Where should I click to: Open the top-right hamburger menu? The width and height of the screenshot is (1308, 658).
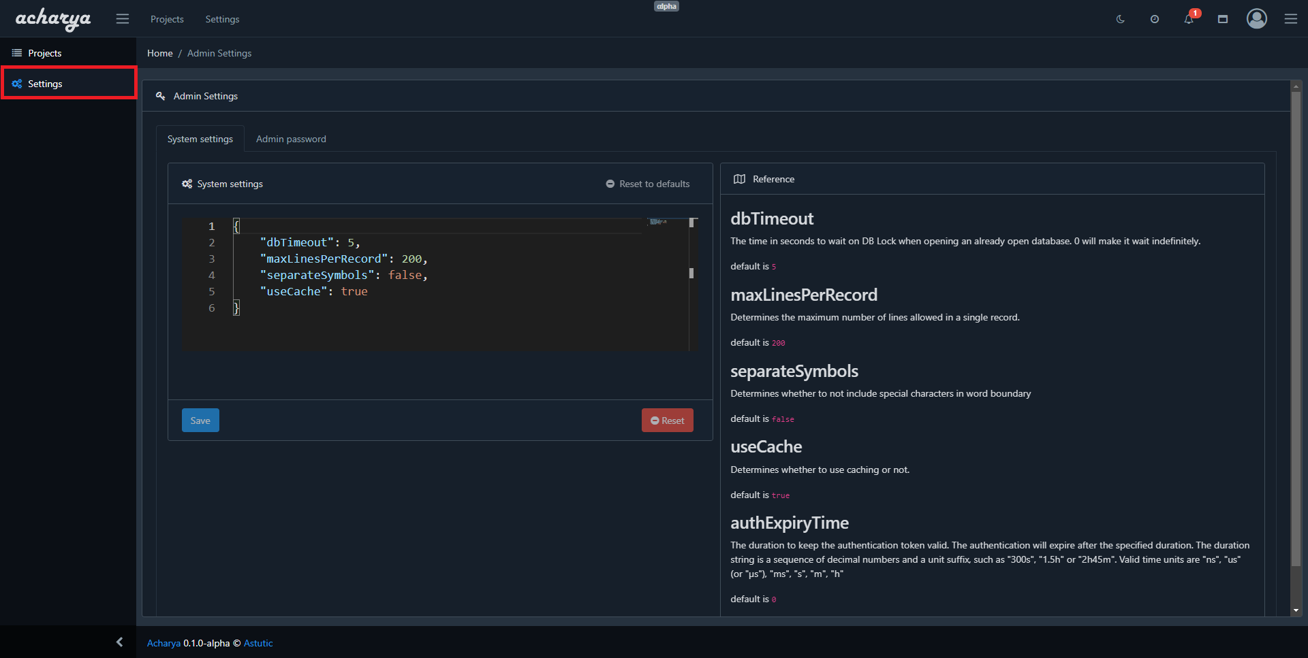pyautogui.click(x=1291, y=19)
